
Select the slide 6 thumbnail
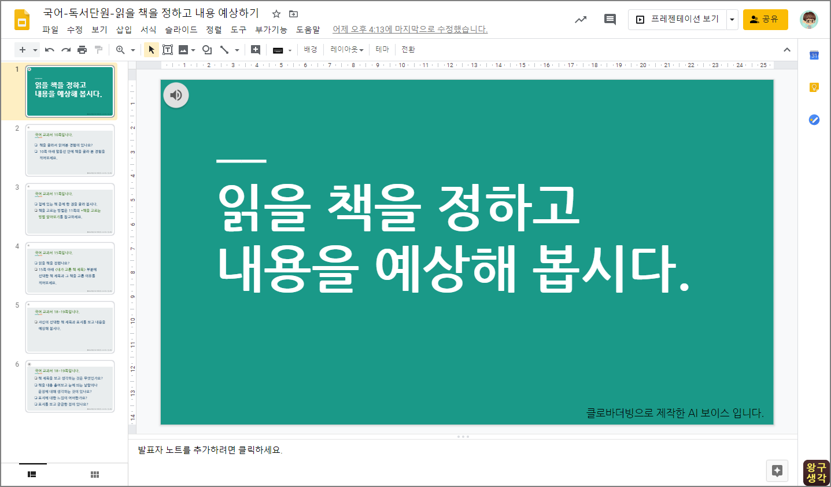[70, 386]
